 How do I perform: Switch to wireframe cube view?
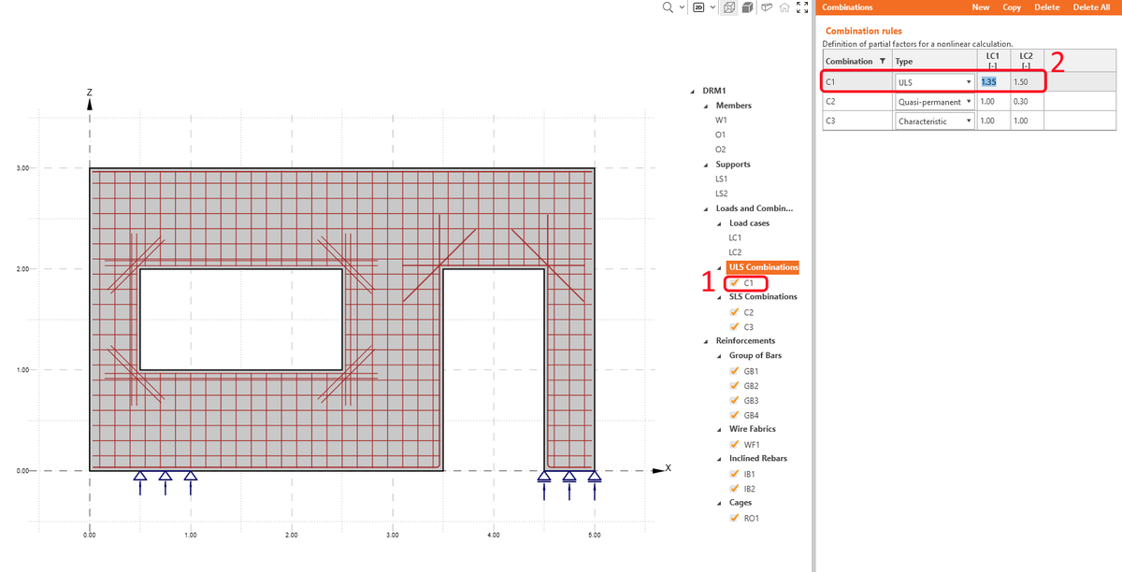pyautogui.click(x=728, y=7)
